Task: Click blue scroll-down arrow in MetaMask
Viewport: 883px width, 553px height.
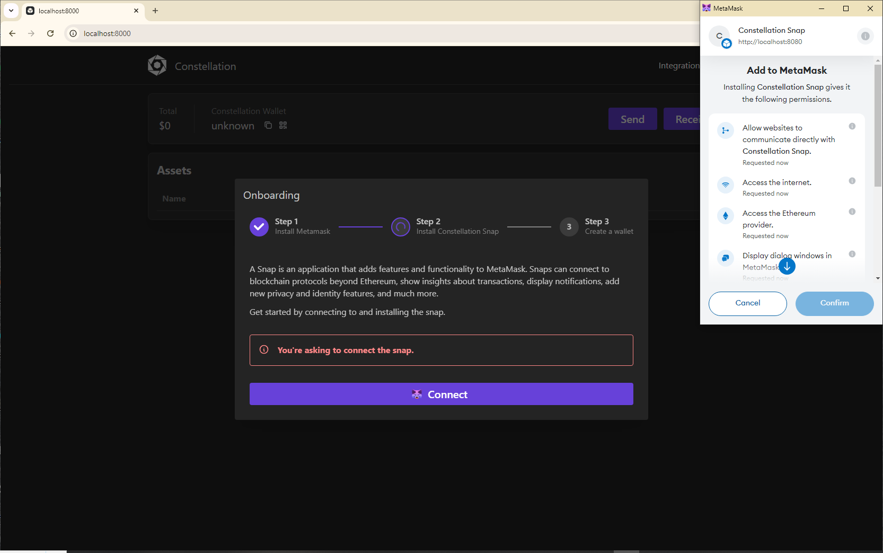Action: pos(787,266)
